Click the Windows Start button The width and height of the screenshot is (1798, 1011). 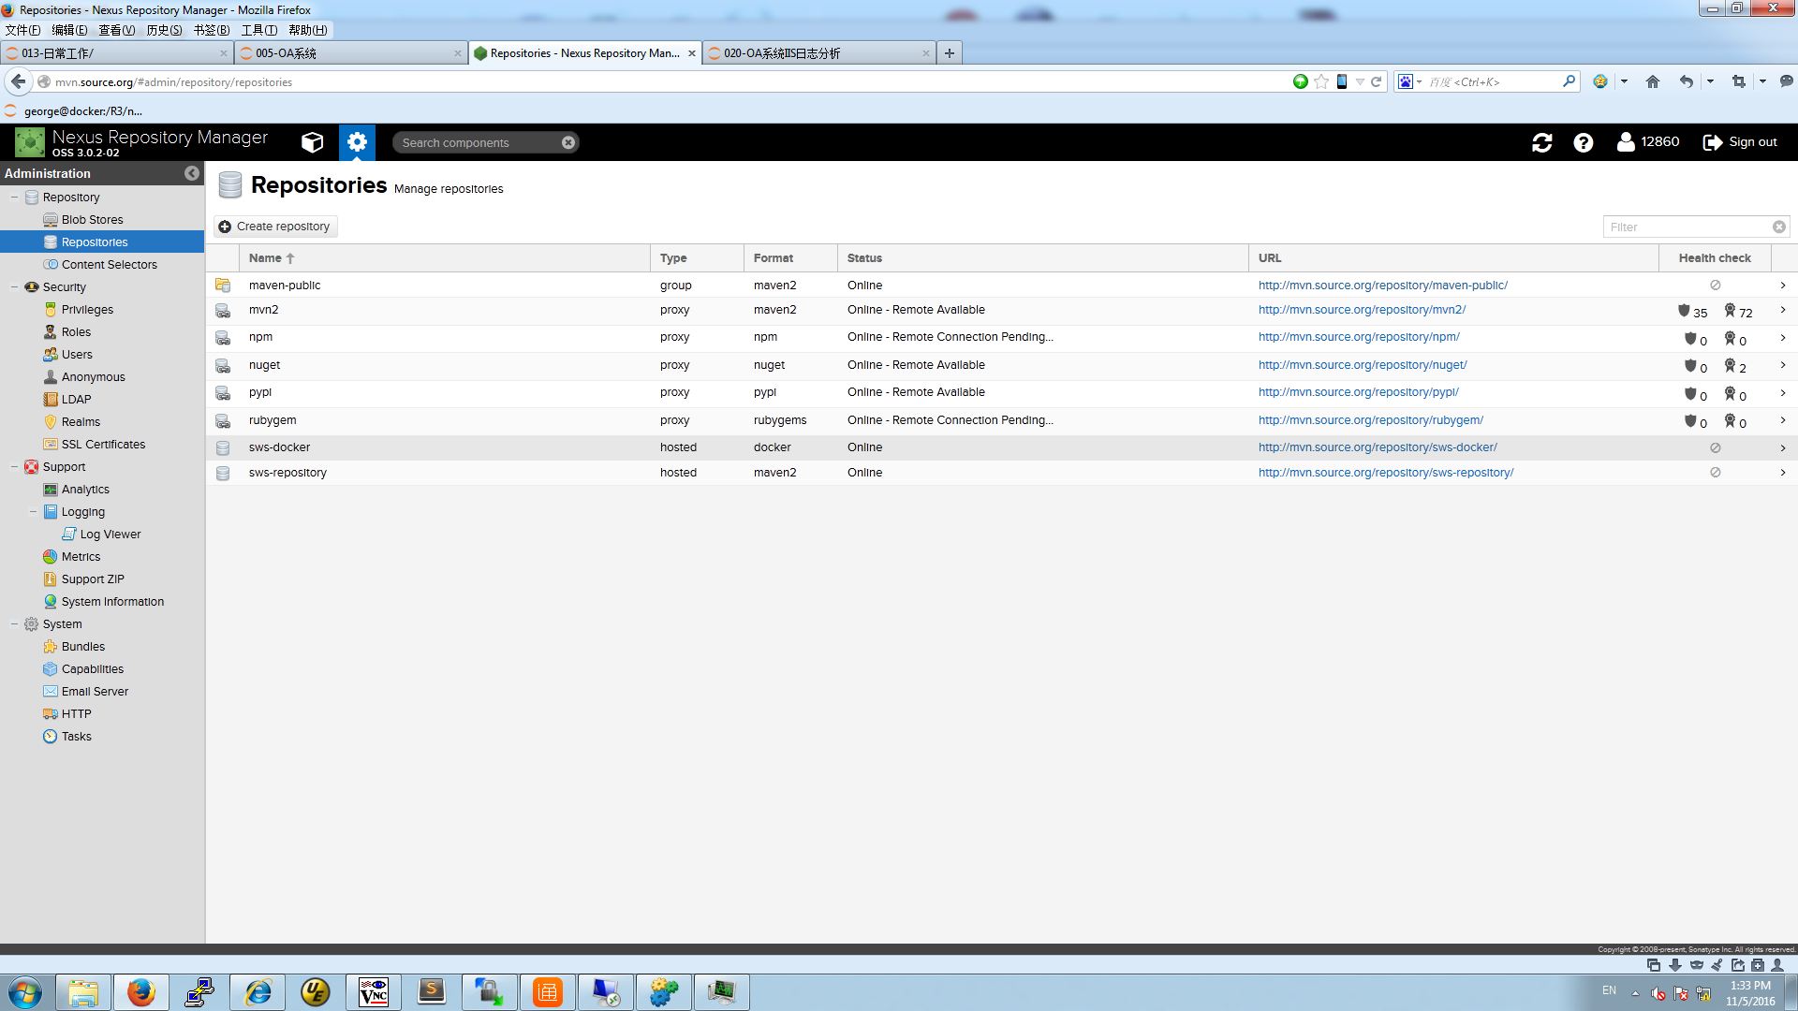25,992
